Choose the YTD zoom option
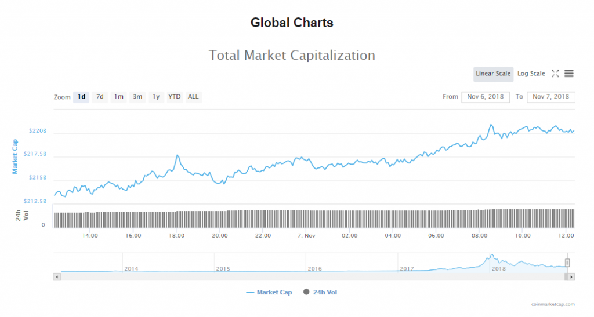594x317 pixels. point(174,97)
